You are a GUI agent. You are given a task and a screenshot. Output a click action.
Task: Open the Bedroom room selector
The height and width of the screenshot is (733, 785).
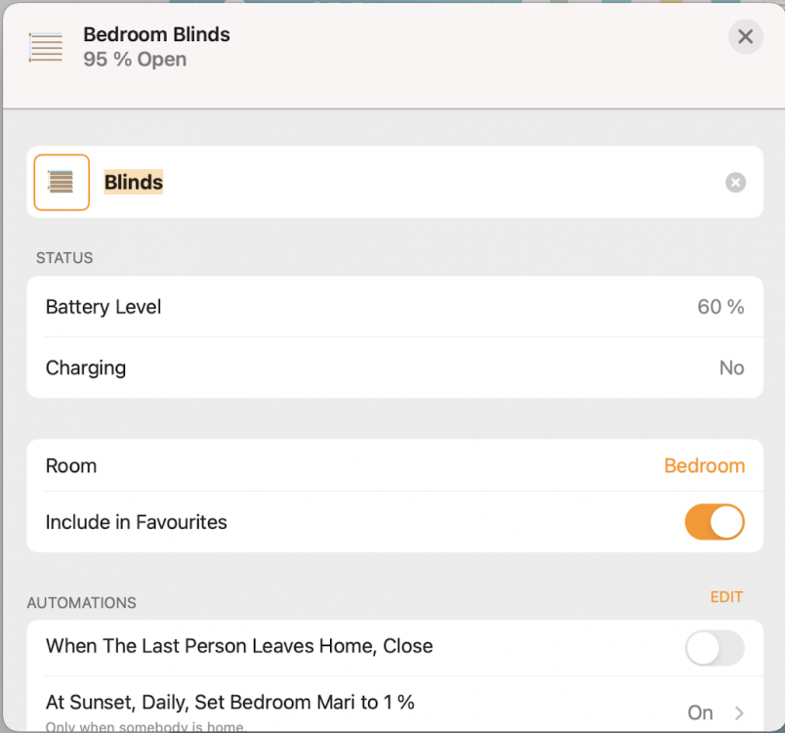704,466
